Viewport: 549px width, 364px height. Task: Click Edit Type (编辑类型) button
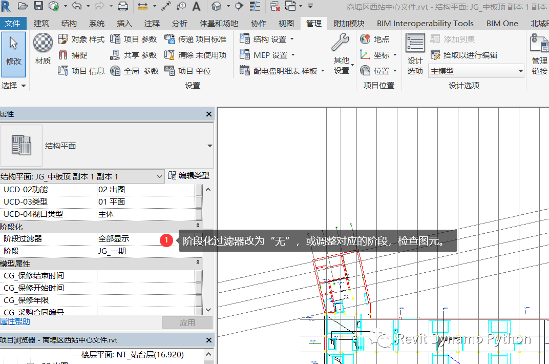(x=188, y=175)
